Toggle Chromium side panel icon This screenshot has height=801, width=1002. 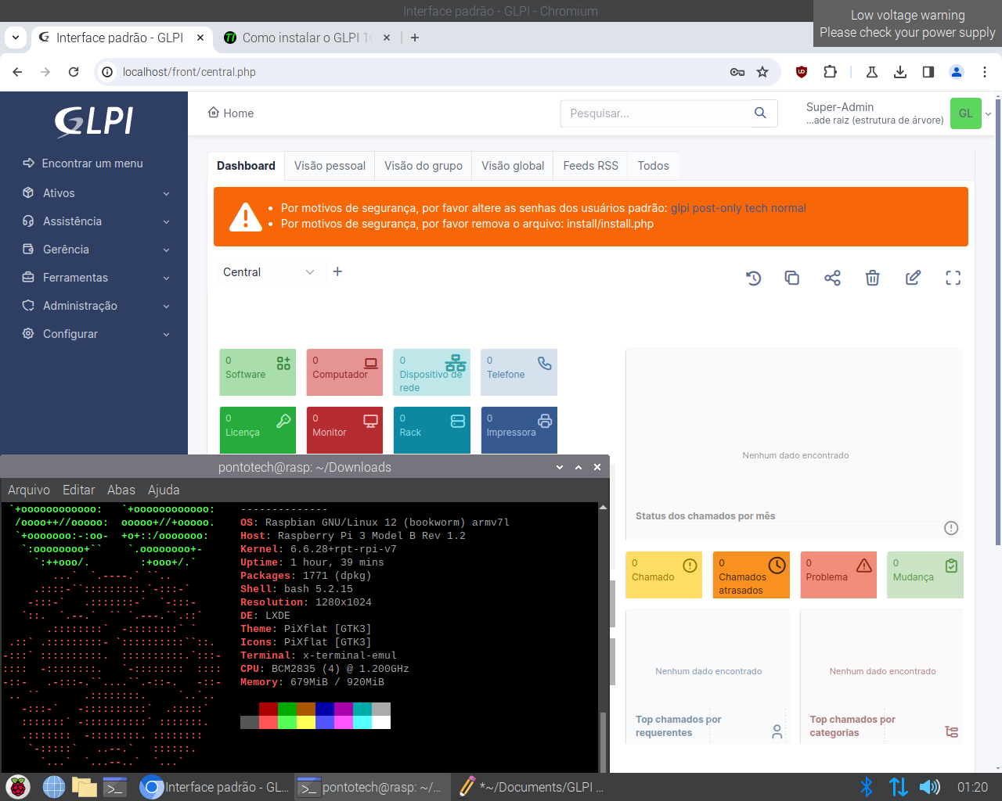tap(928, 72)
